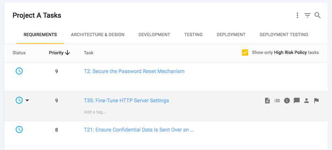Switch to the Architecture & Design tab
The image size is (332, 150).
click(97, 35)
